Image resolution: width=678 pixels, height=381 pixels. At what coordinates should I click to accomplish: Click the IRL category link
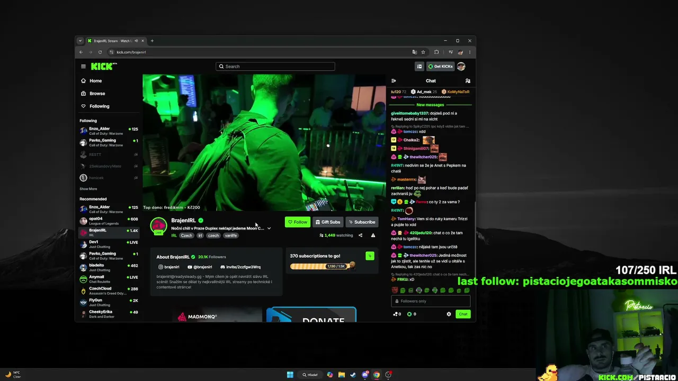[x=174, y=235]
